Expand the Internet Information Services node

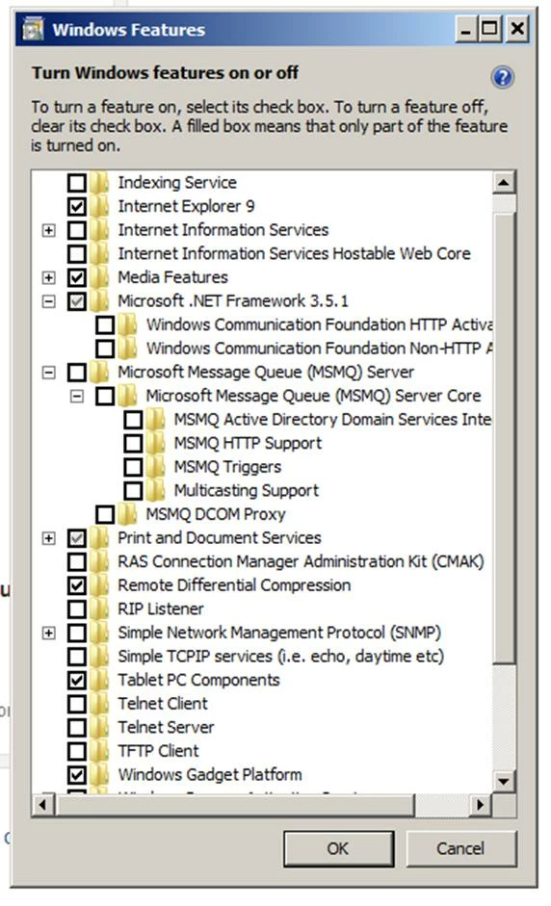tap(49, 230)
